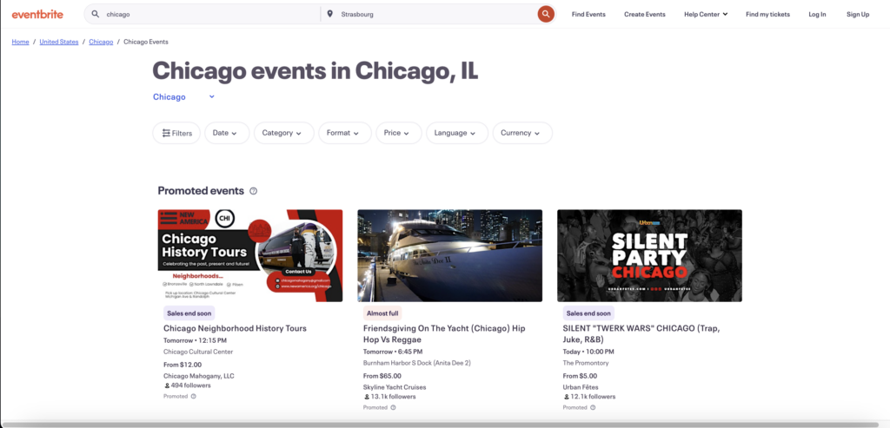Click follower icon next to 12.1k followers
Viewport: 890px width, 428px height.
(x=566, y=397)
